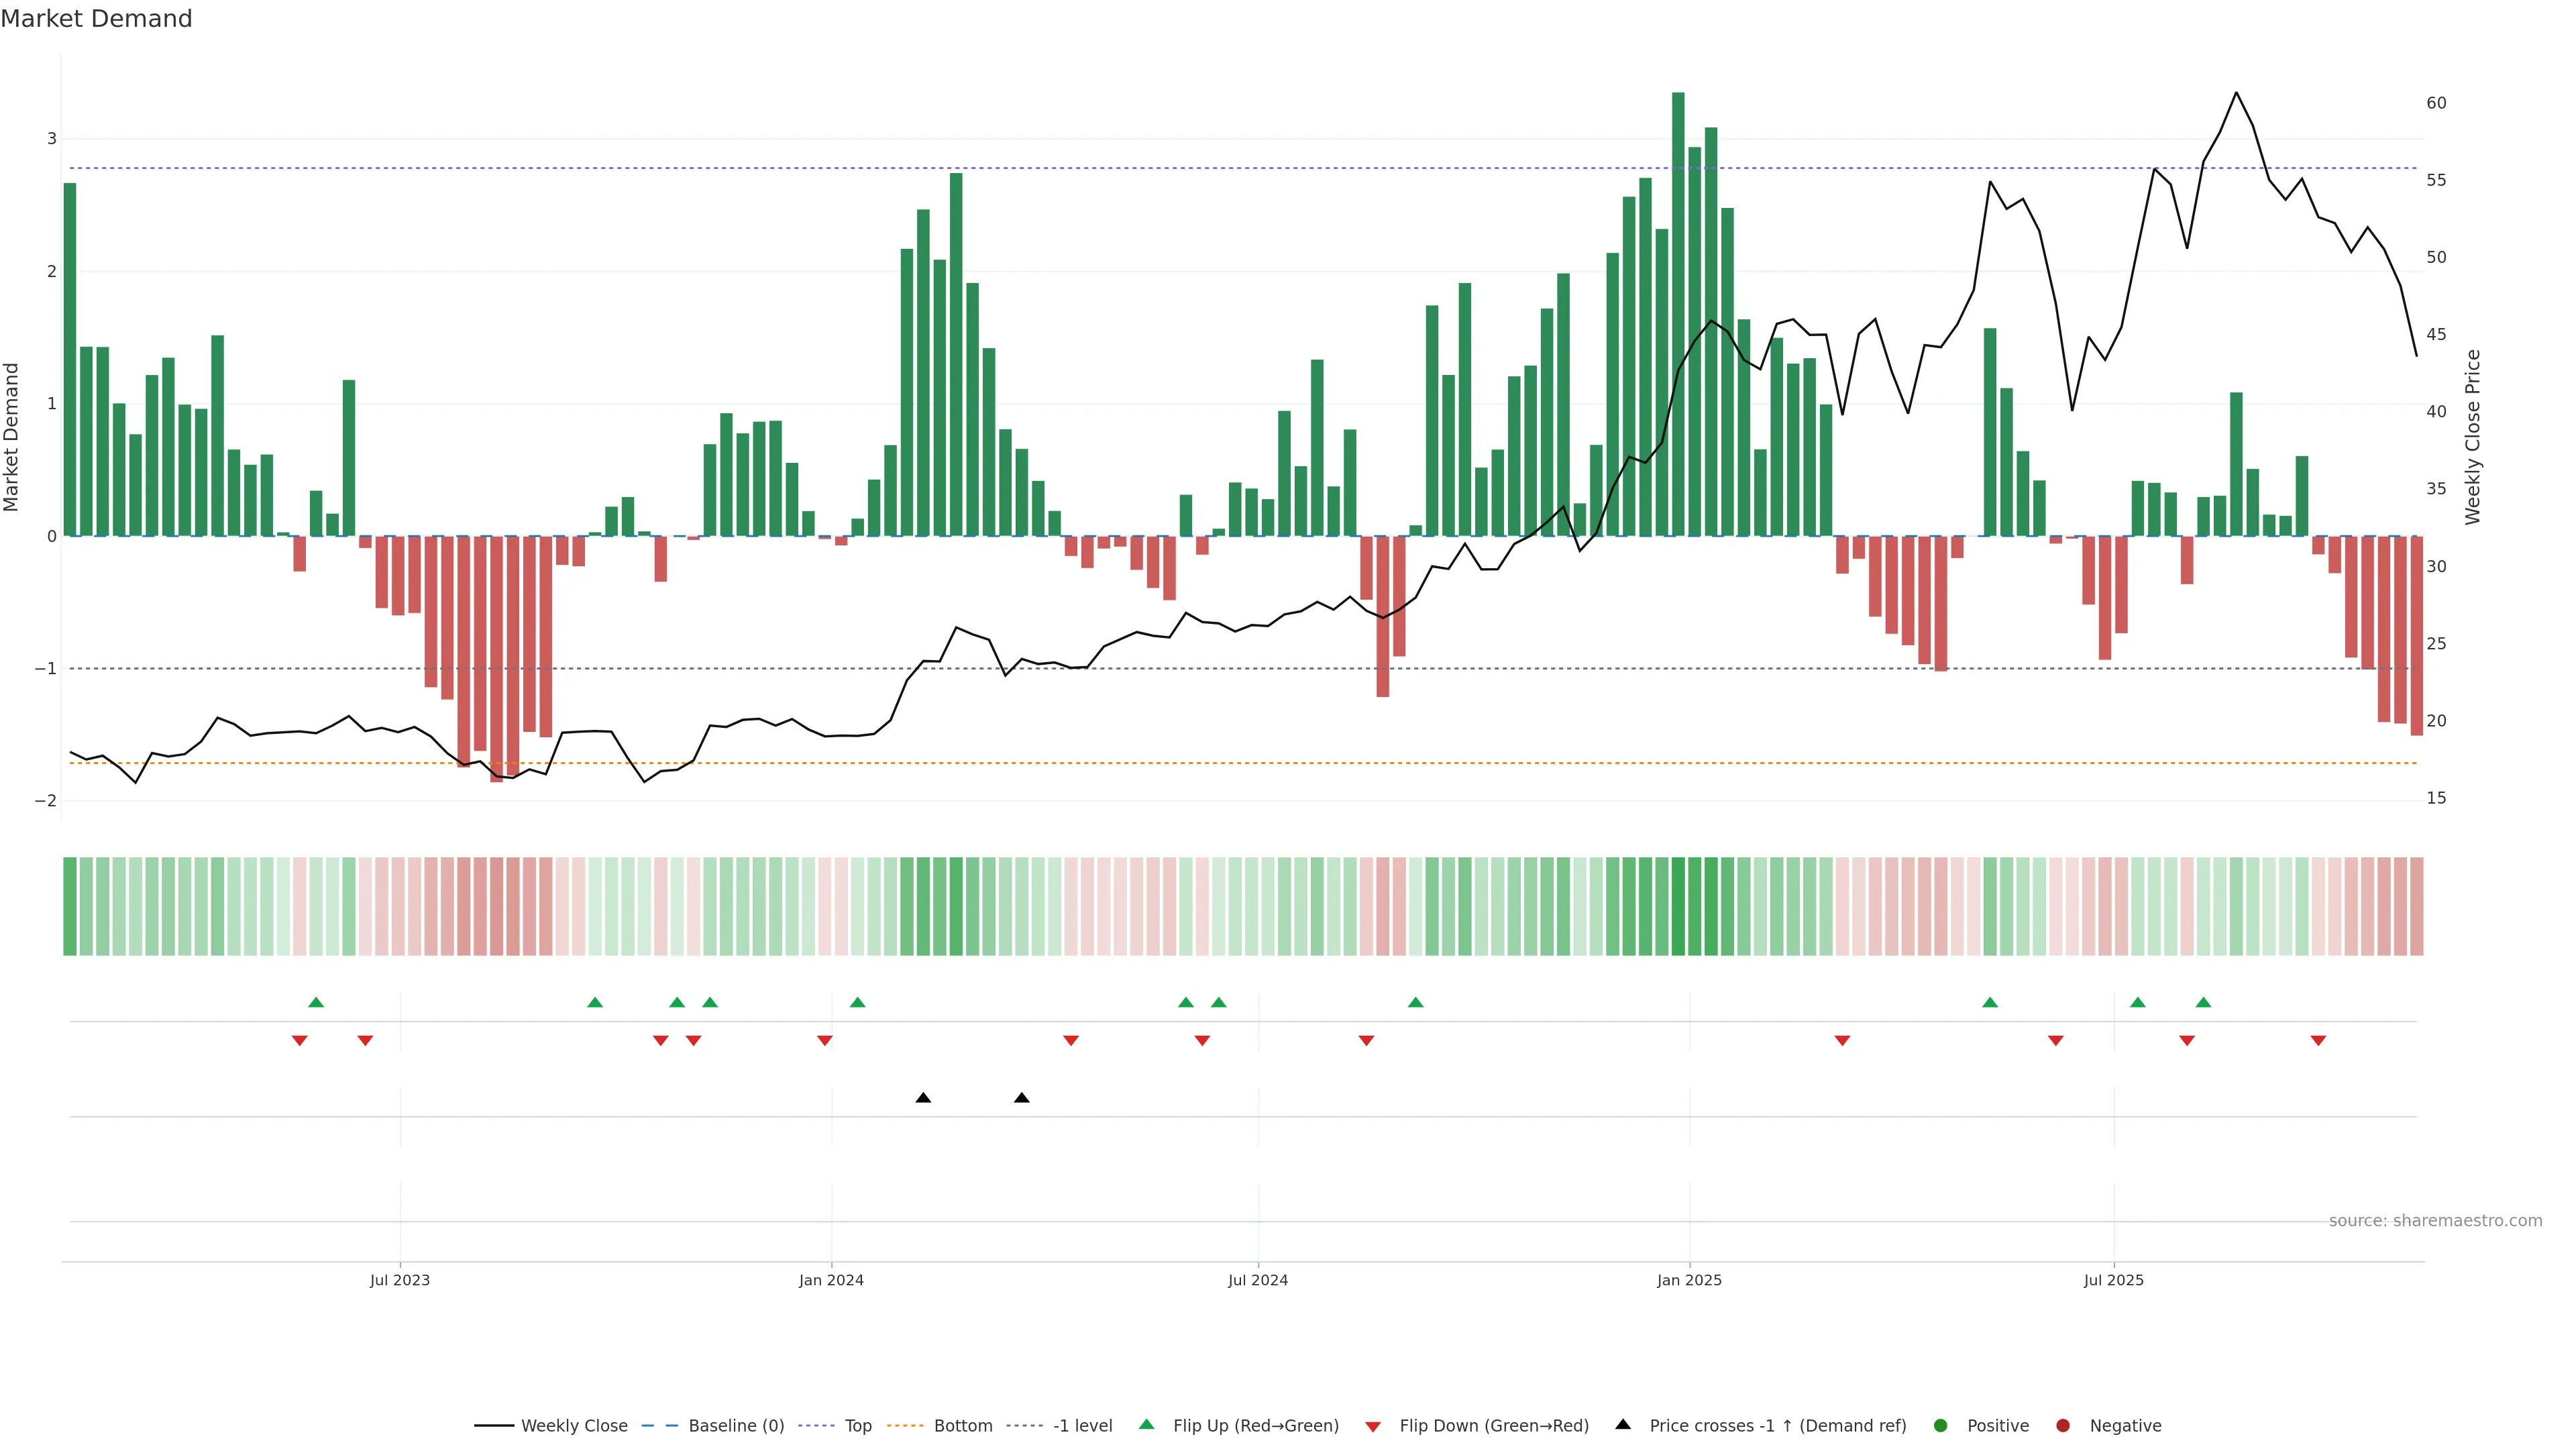
Task: Click the Negative red dot legend icon
Action: 2063,1425
